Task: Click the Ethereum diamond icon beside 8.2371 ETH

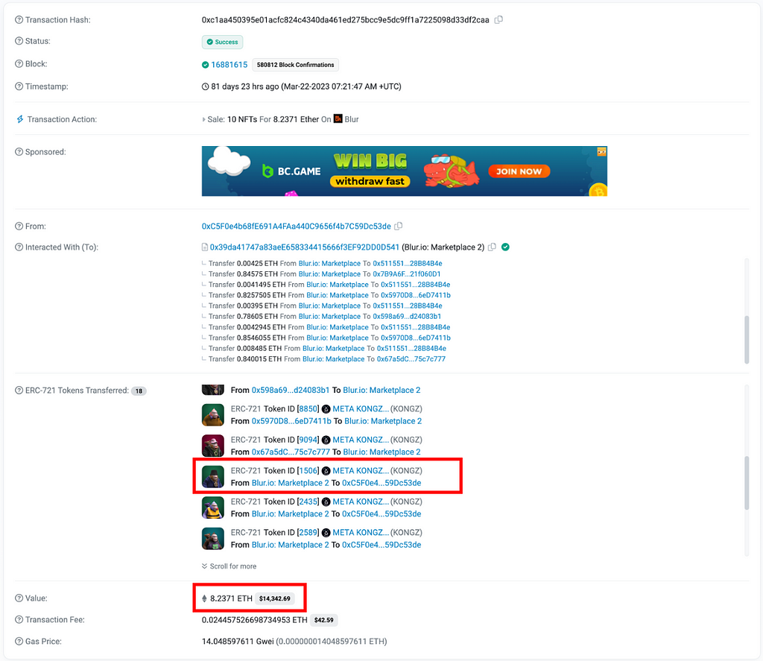Action: click(x=204, y=598)
